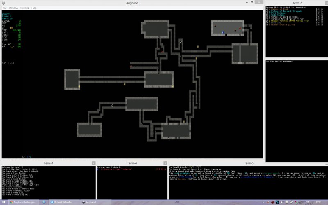328x205 pixels.
Task: Click 'Potion of Berserk Strength' inventory line
Action: (294, 11)
